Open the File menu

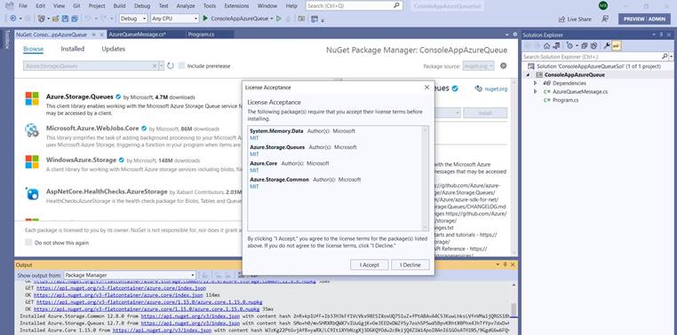point(23,6)
